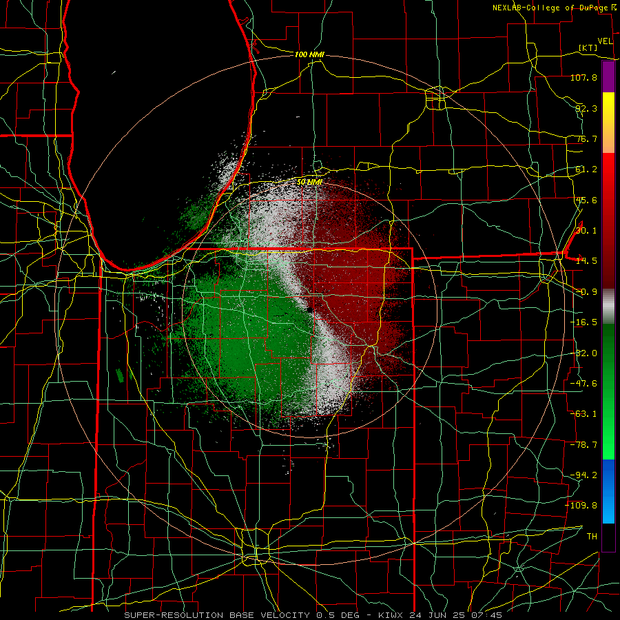The width and height of the screenshot is (620, 620).
Task: Pick the black TH segment of the color bar
Action: [x=608, y=537]
